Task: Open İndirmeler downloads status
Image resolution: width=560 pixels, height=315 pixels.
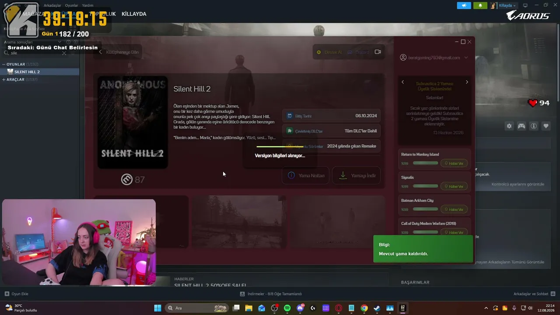Action: coord(271,294)
